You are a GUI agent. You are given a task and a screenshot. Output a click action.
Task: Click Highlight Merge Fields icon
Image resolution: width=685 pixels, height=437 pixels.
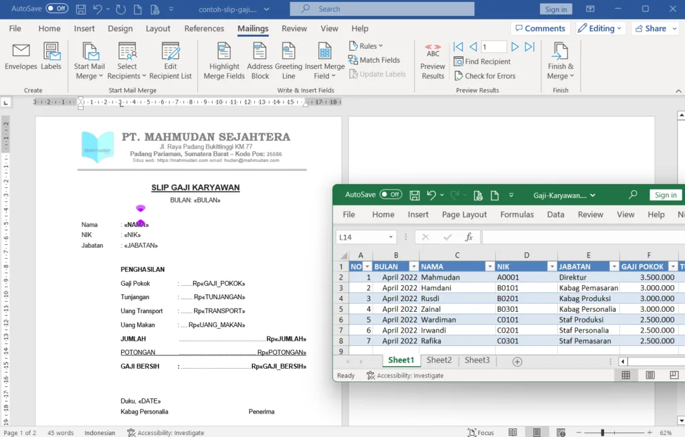[224, 52]
